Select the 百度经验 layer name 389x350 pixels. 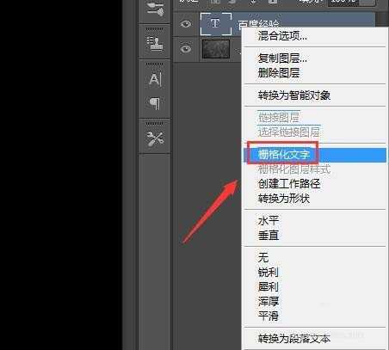[x=258, y=24]
